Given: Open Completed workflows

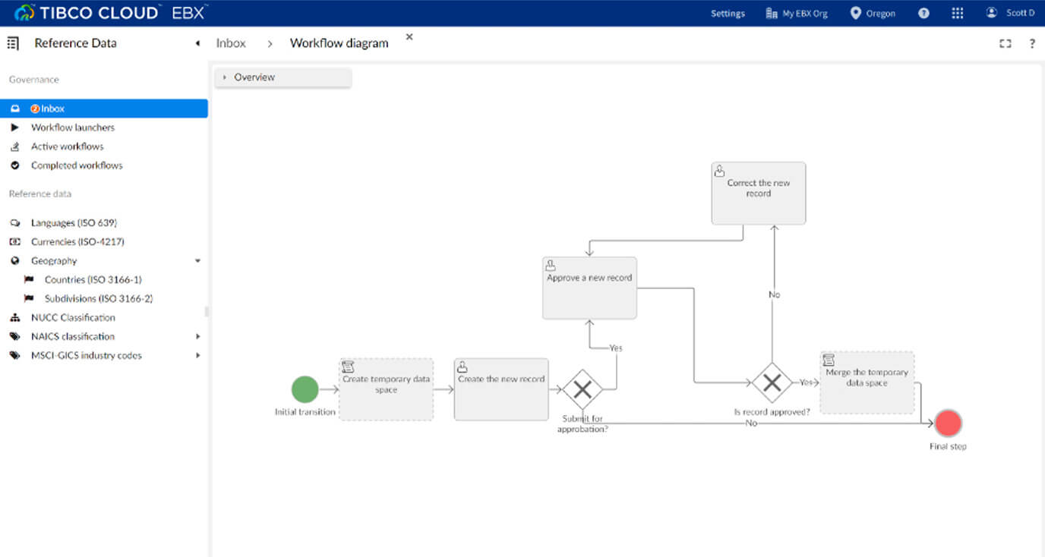Looking at the screenshot, I should point(77,165).
